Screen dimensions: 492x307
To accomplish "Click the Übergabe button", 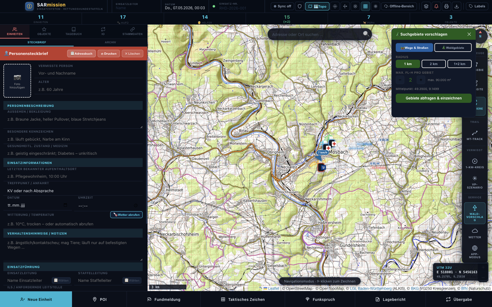I will point(459,299).
